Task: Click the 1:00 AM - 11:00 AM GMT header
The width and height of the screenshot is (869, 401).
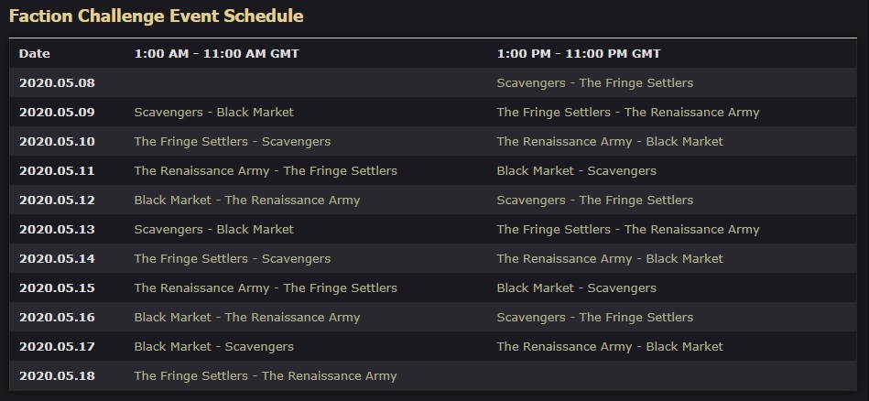Action: pyautogui.click(x=217, y=54)
